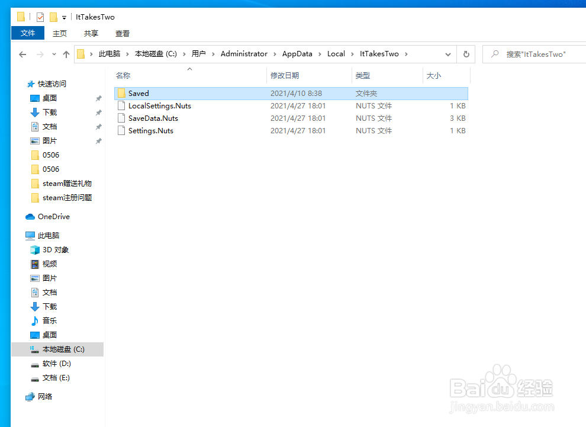Click the 音乐 note icon
The height and width of the screenshot is (427, 586).
pos(34,321)
